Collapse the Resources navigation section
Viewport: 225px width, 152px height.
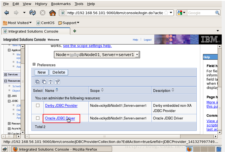(6, 81)
